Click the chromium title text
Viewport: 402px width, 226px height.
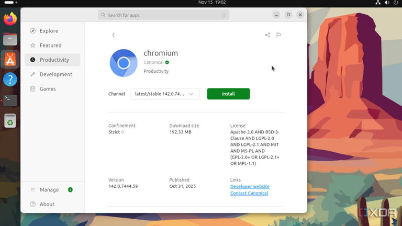point(161,53)
